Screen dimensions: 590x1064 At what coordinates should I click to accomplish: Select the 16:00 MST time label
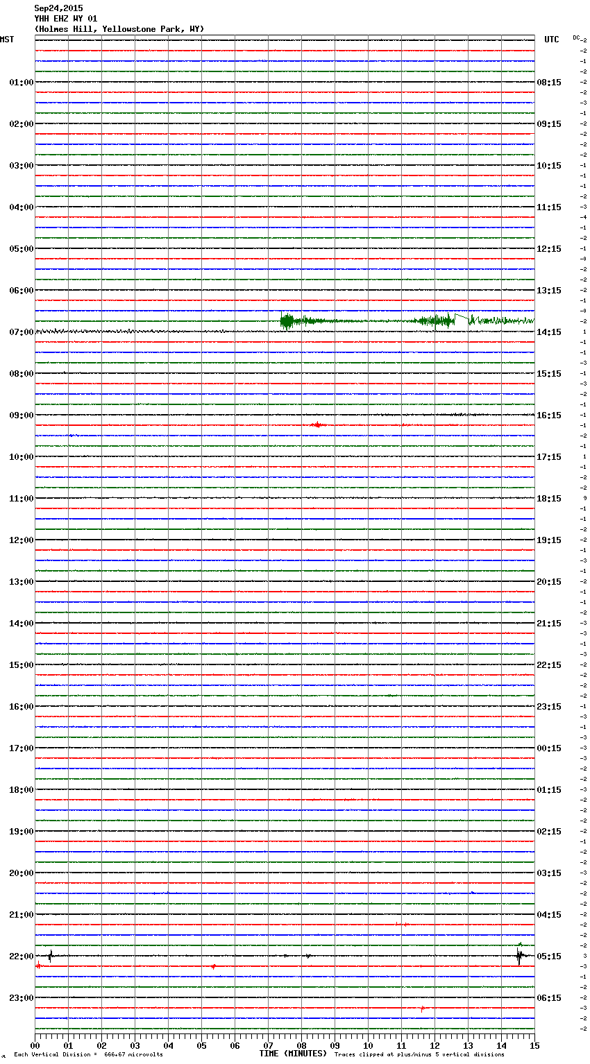(22, 707)
